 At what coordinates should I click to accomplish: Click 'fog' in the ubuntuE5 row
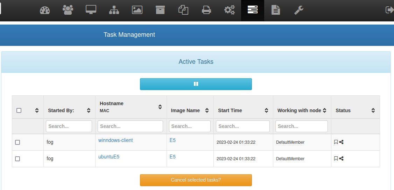click(50, 158)
